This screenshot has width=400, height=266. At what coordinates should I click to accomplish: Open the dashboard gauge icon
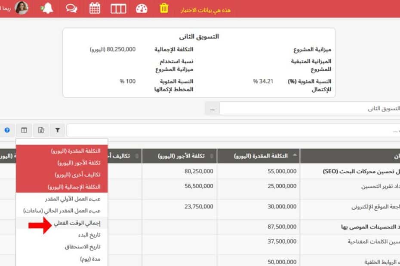tap(141, 9)
